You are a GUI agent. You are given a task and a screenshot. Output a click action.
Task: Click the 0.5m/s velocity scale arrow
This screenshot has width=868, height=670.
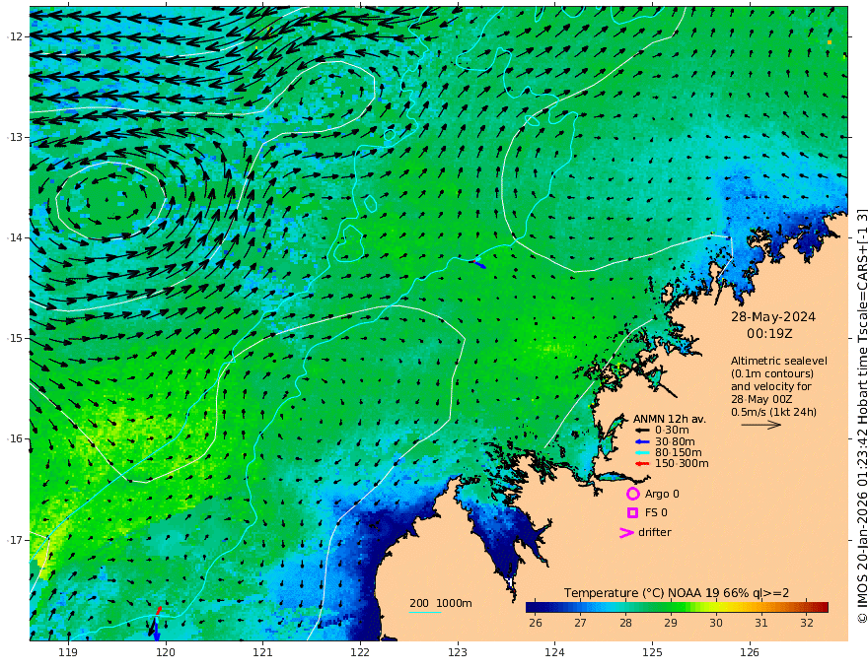[x=761, y=425]
